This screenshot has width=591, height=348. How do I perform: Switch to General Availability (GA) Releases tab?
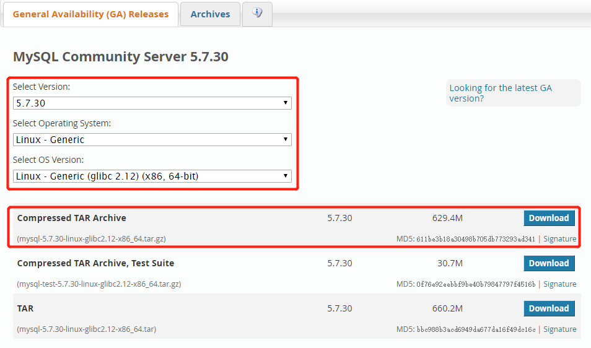90,14
